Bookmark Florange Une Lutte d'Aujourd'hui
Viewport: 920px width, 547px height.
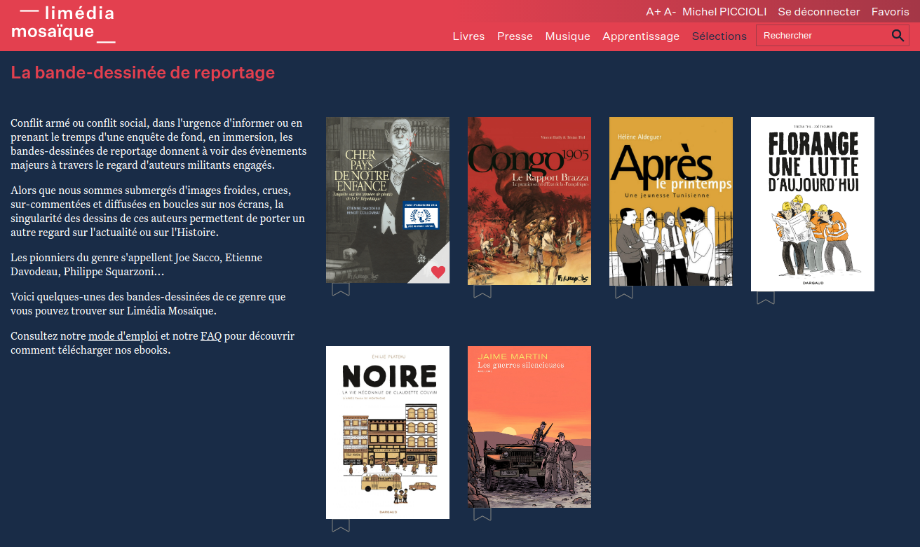766,298
